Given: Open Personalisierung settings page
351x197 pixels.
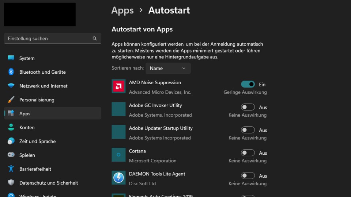Looking at the screenshot, I should [53, 100].
